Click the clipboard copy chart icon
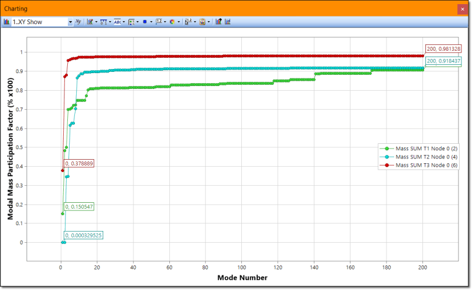 click(x=202, y=22)
